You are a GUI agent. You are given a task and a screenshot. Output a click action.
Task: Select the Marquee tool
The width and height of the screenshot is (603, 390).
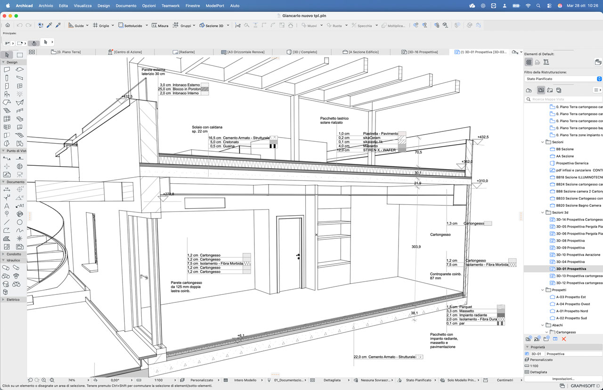pos(20,55)
